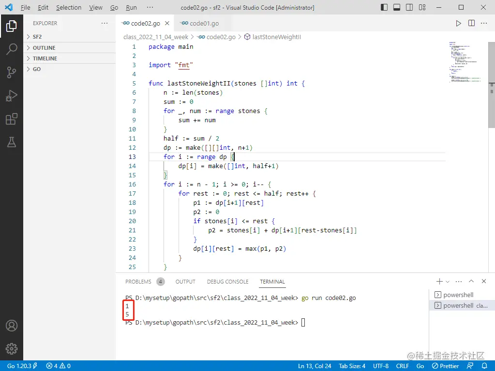
Task: Open terminal launch profile dropdown
Action: click(447, 282)
